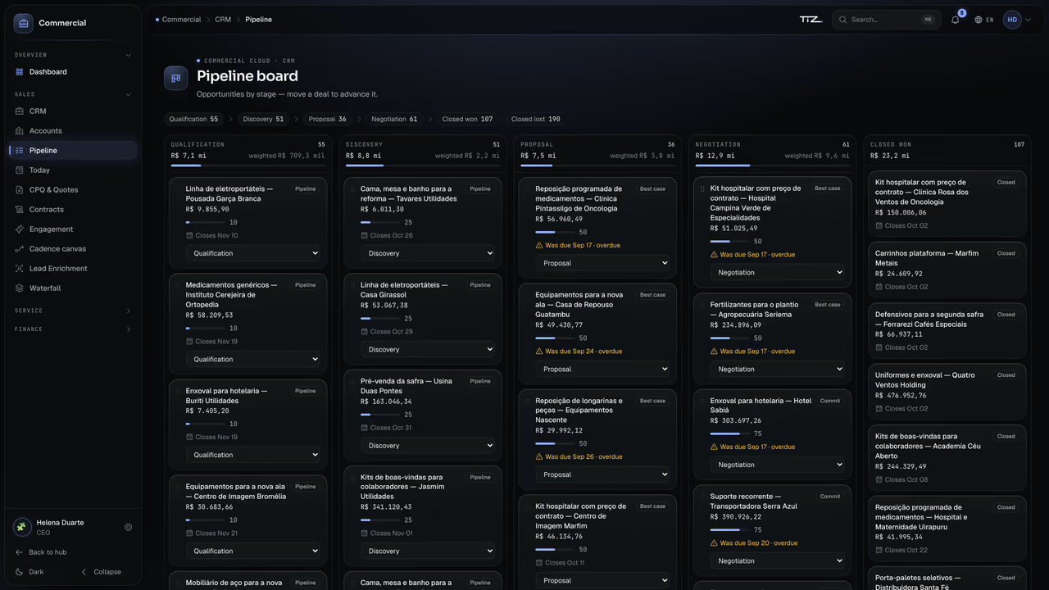The image size is (1049, 590).
Task: Select the Today calendar icon
Action: click(20, 170)
